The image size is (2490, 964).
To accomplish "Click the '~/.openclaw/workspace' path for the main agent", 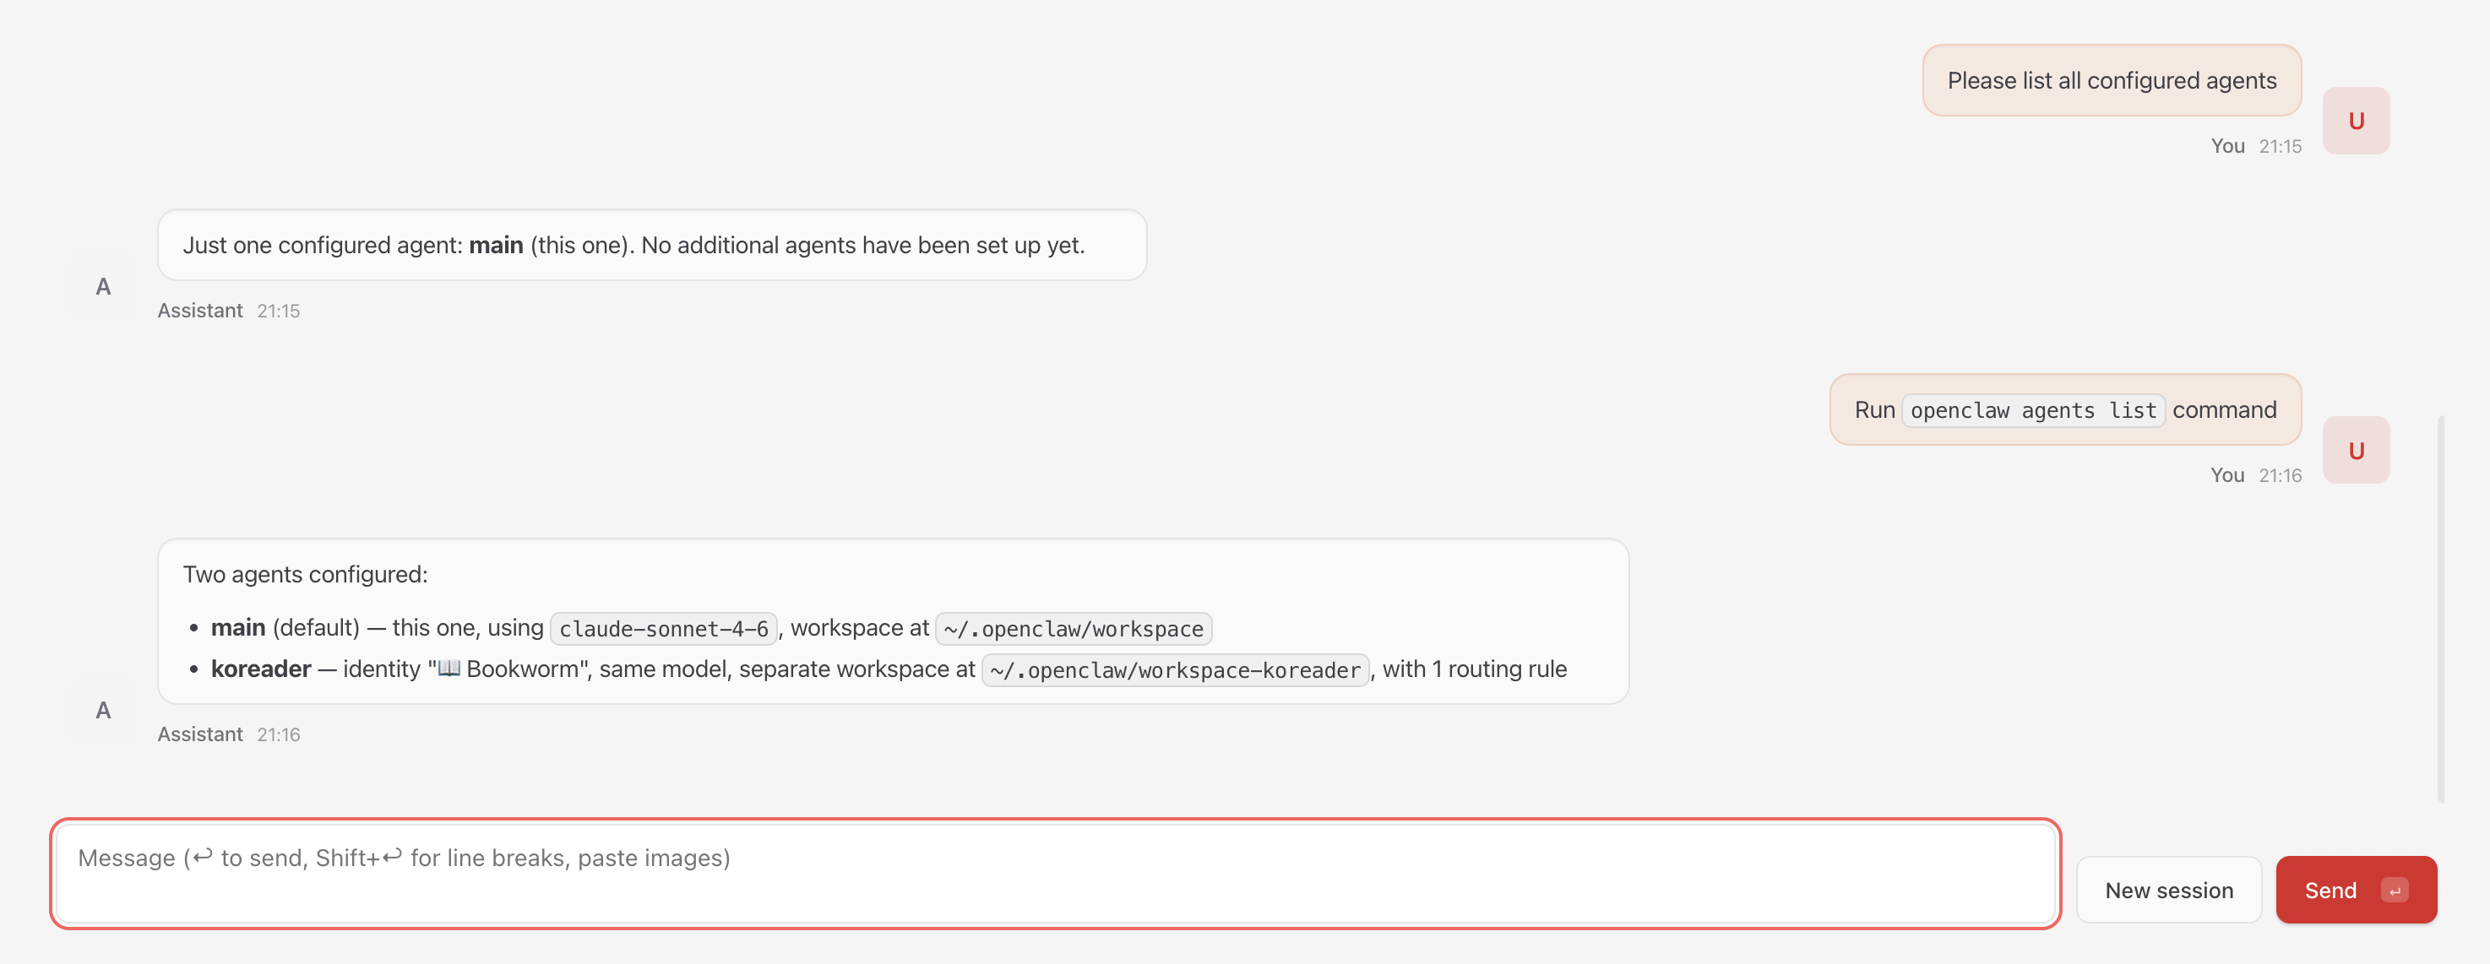I will [1073, 629].
